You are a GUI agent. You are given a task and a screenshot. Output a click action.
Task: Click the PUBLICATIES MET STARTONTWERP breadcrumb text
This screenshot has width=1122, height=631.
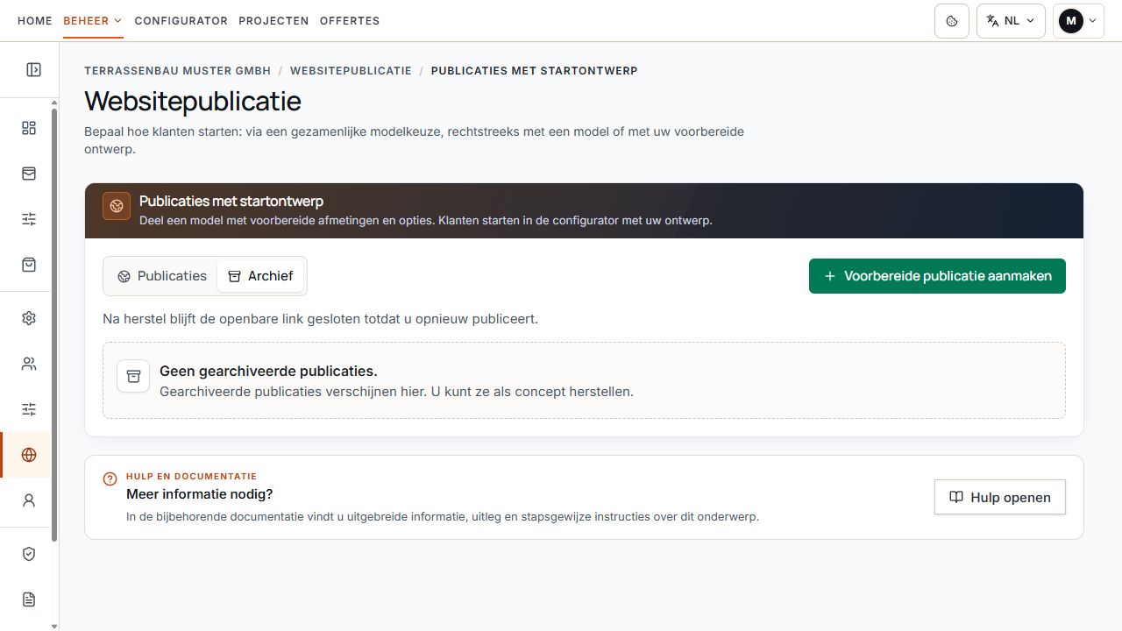pos(535,70)
